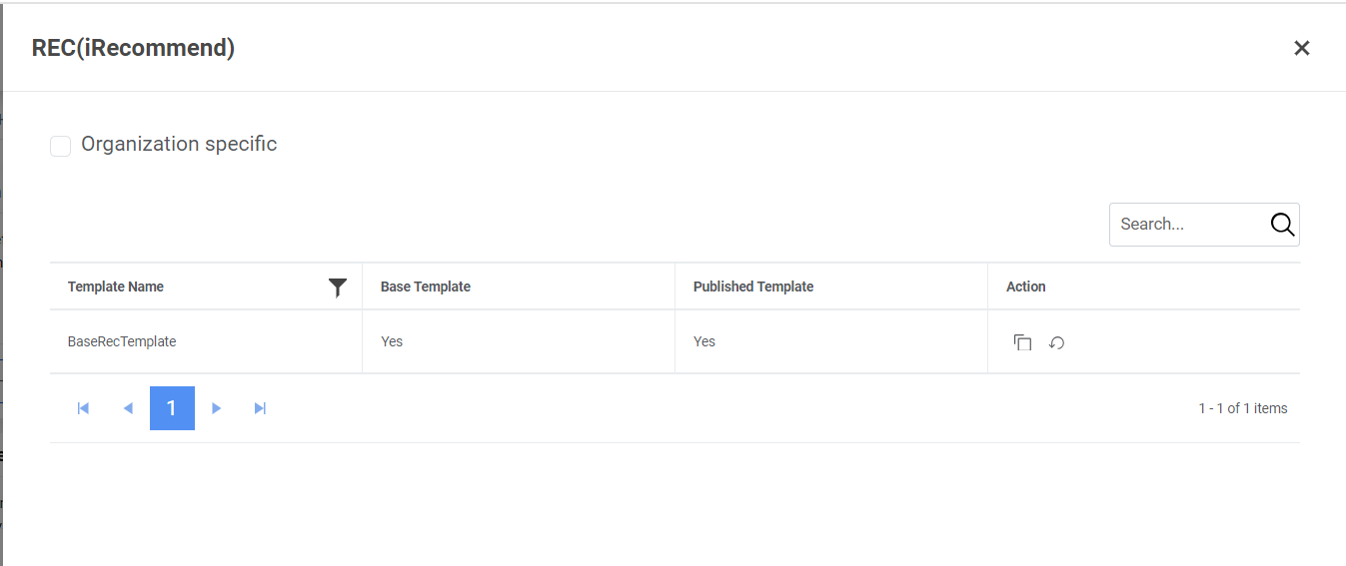Close the REC(iRecommend) dialog
Image resolution: width=1346 pixels, height=566 pixels.
[1301, 48]
